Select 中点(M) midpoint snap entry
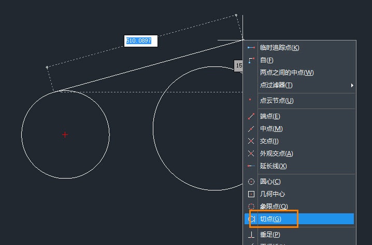372x245 pixels. pos(271,129)
